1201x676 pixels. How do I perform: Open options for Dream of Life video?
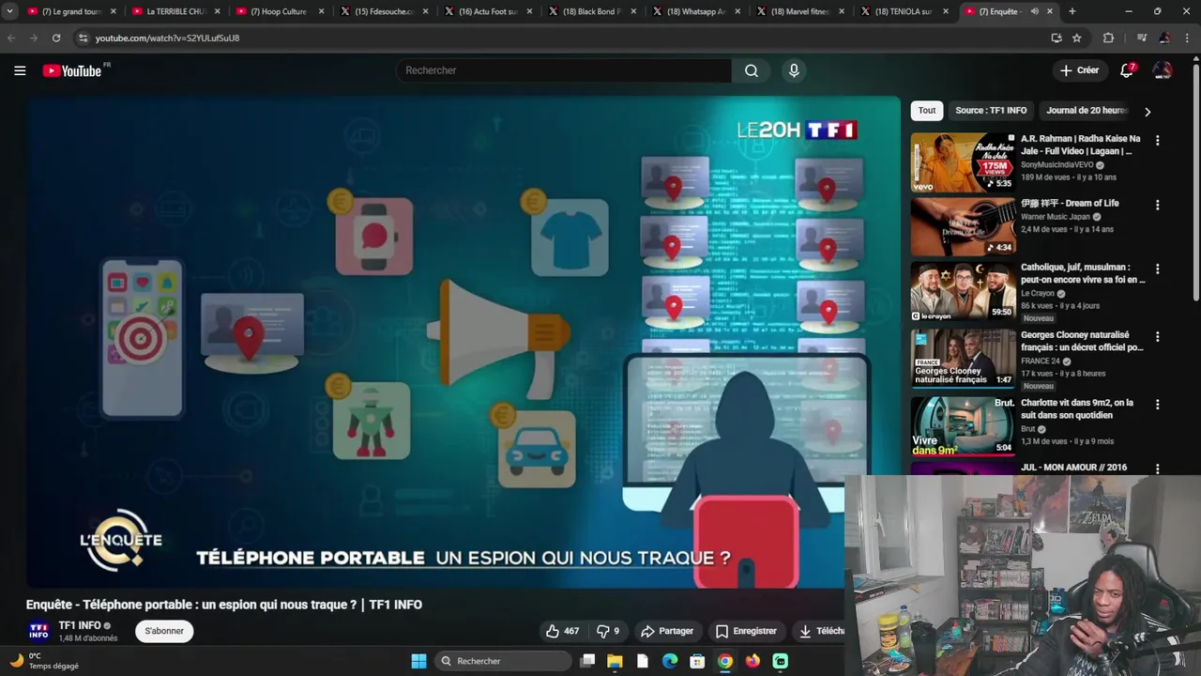(1157, 205)
